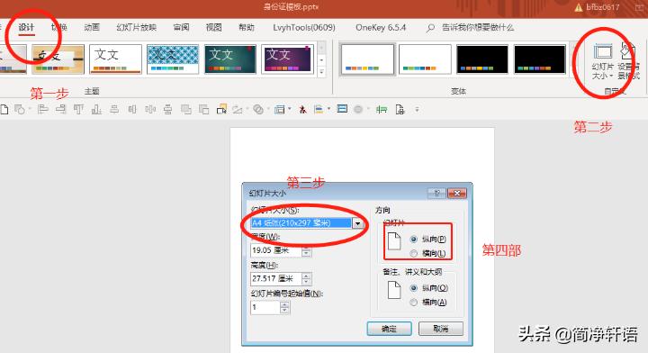
Task: Click the Align Middle vertically icon
Action: 132,110
